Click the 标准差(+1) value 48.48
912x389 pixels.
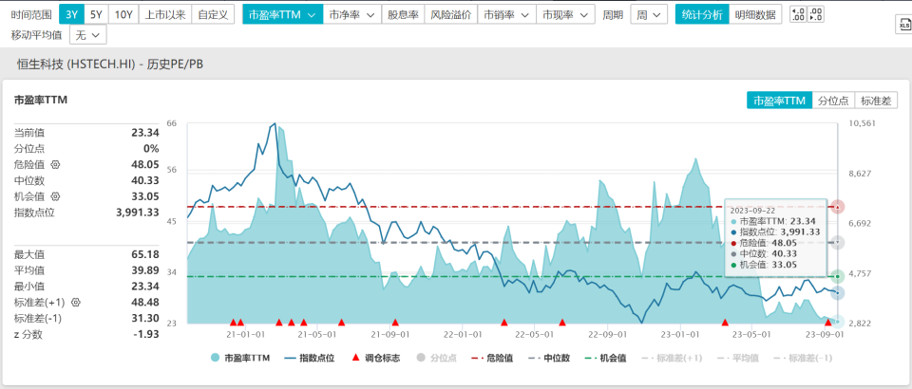tap(144, 303)
